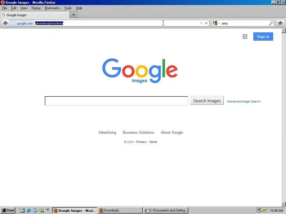Open the Windows Start button
This screenshot has width=286, height=214.
pyautogui.click(x=8, y=210)
